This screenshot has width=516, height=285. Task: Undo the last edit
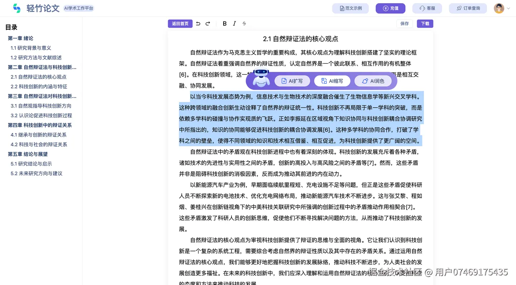198,23
